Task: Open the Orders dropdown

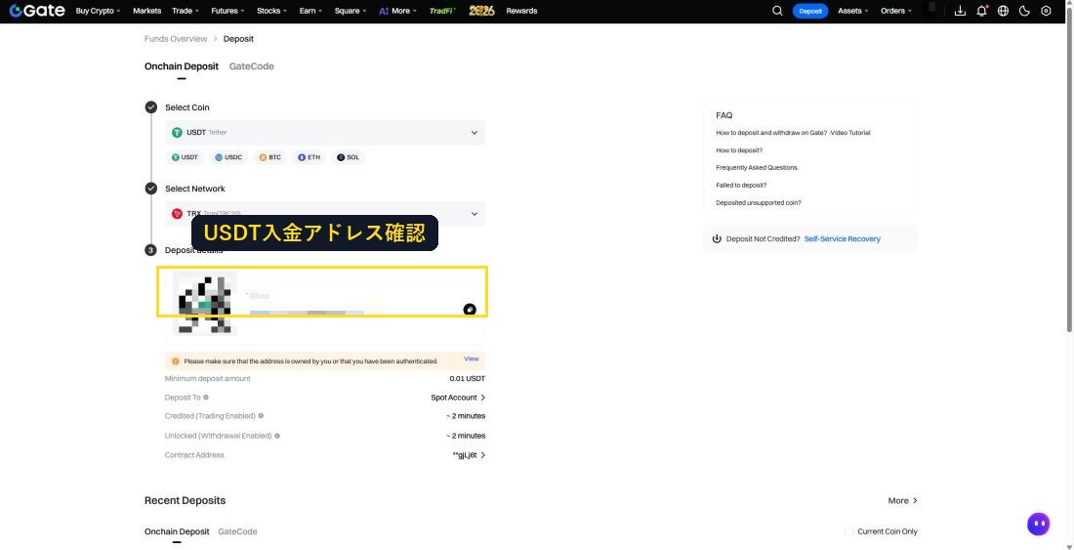Action: 896,11
